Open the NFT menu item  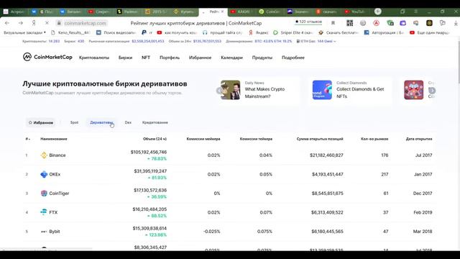[x=146, y=58]
